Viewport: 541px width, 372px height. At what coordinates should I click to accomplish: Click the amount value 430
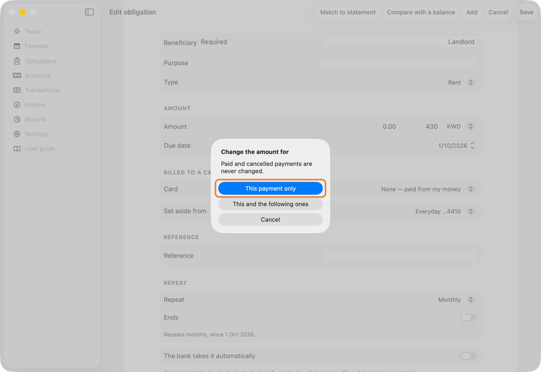click(x=431, y=126)
